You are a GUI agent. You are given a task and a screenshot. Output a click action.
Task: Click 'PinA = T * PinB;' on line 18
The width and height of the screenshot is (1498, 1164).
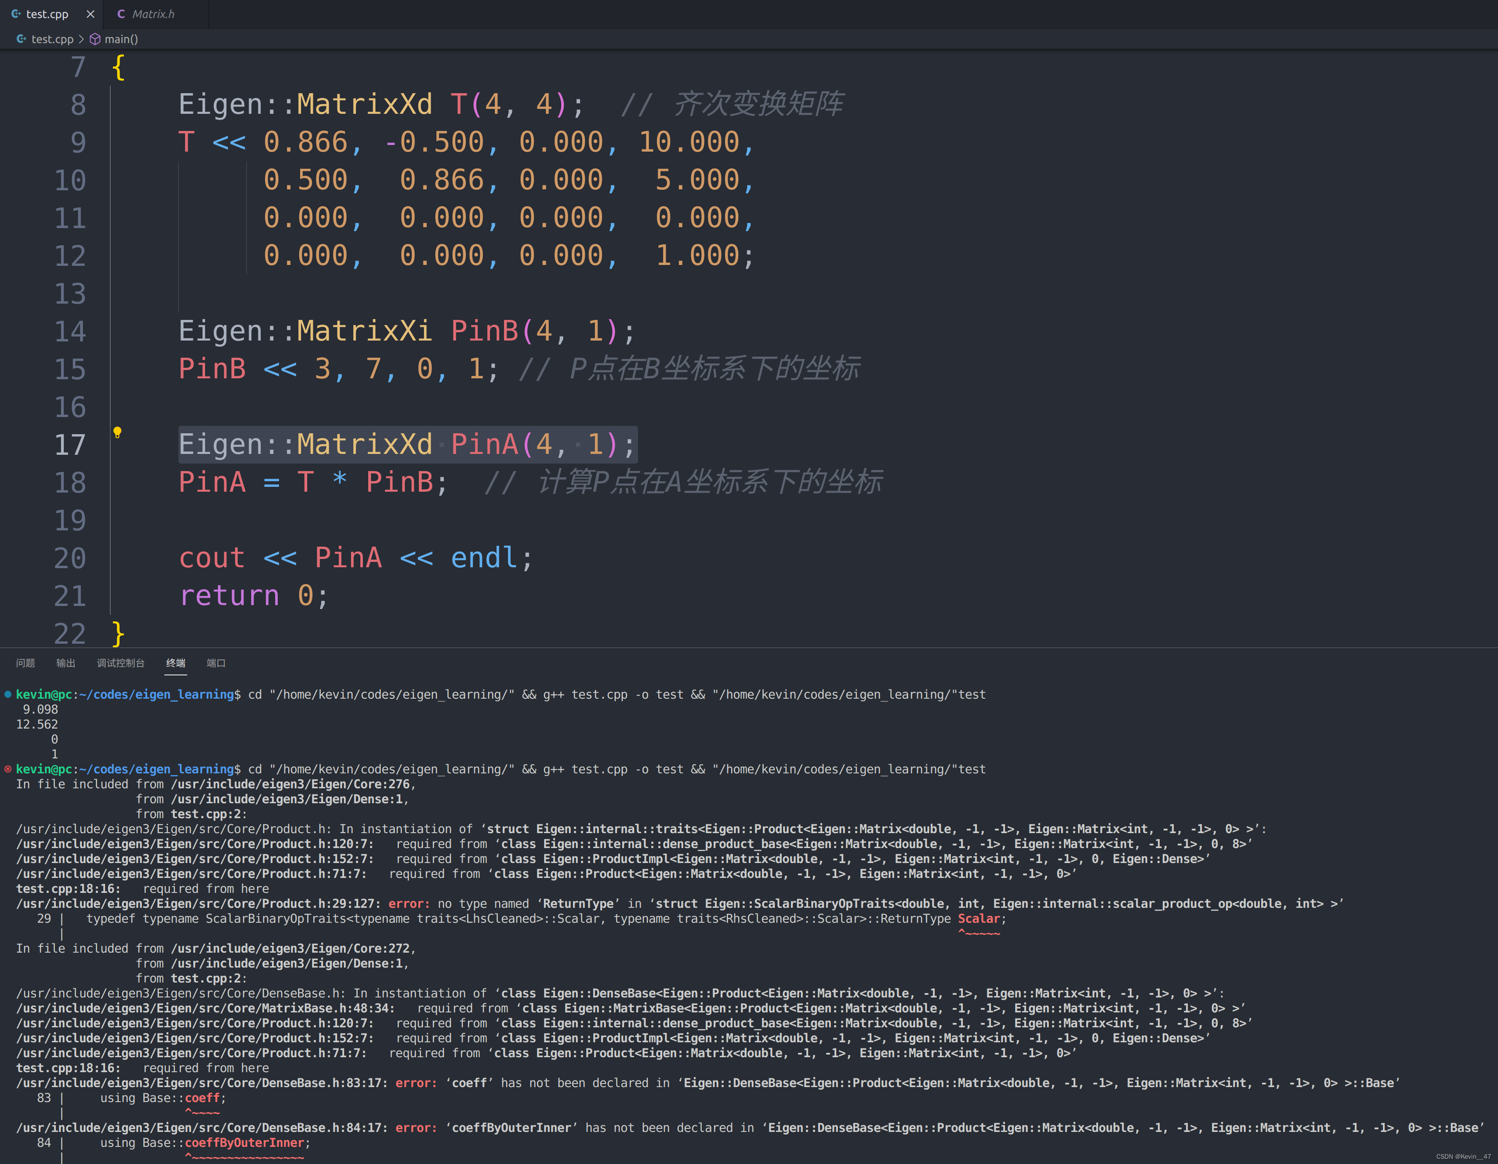[x=313, y=482]
